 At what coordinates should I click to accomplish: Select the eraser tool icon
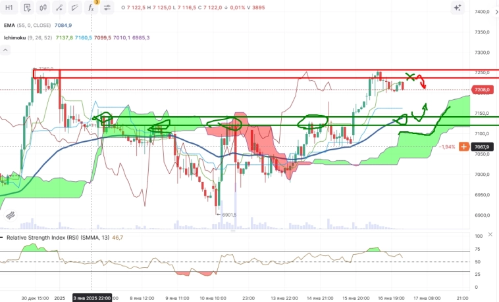pos(75,7)
